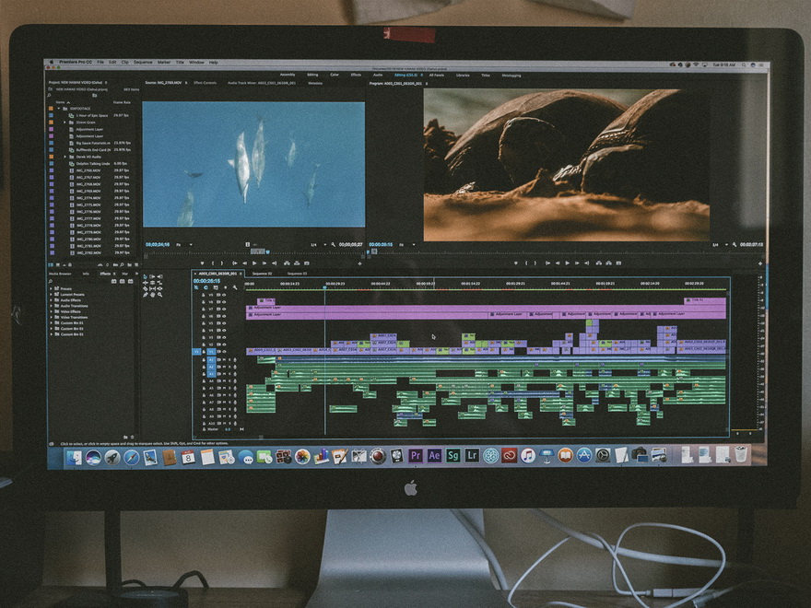Open the Sequence menu
811x608 pixels.
[x=143, y=62]
